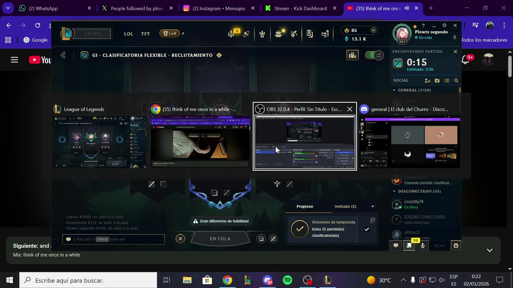Image resolution: width=513 pixels, height=288 pixels.
Task: Open the backpack collection icon in League navbar
Action: click(x=279, y=34)
